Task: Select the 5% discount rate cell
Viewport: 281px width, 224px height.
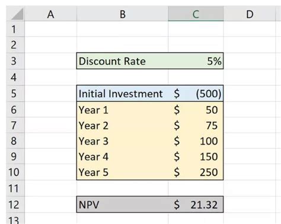Action: (x=196, y=61)
